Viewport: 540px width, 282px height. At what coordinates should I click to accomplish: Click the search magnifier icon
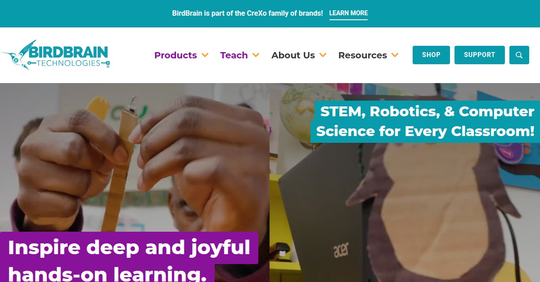point(519,55)
